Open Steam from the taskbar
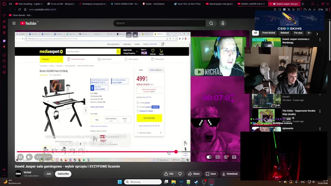 (x=196, y=182)
